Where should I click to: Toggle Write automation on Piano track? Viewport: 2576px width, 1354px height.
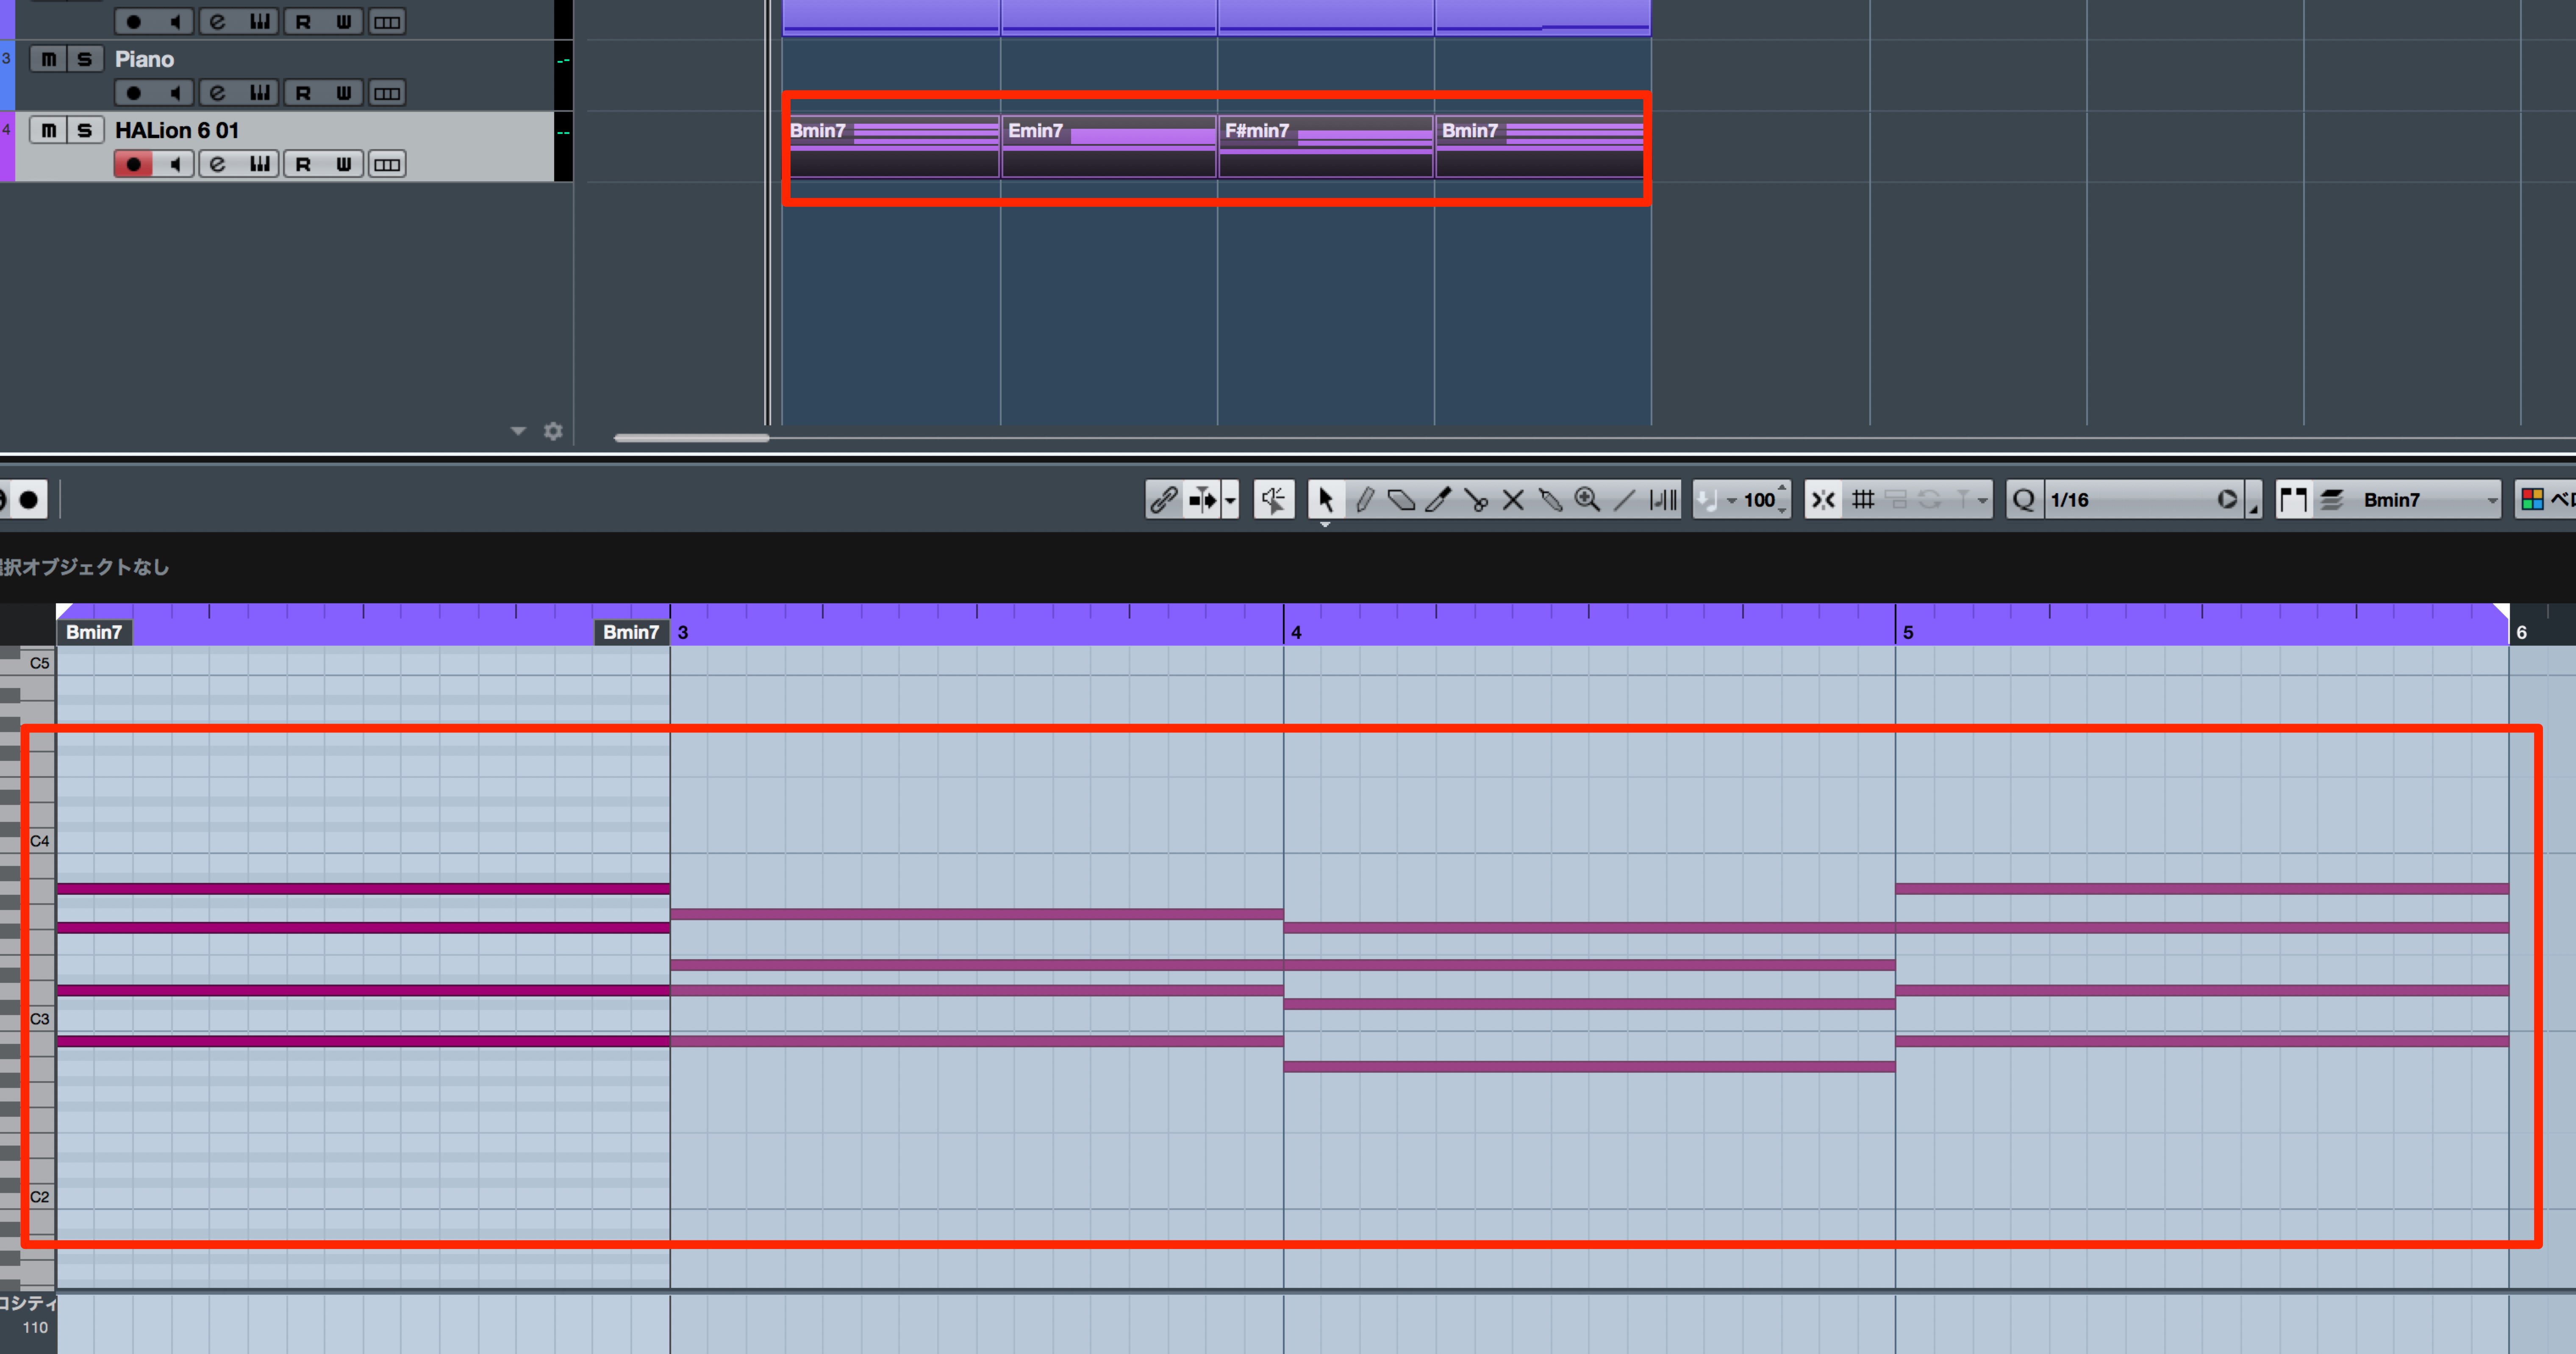coord(344,93)
